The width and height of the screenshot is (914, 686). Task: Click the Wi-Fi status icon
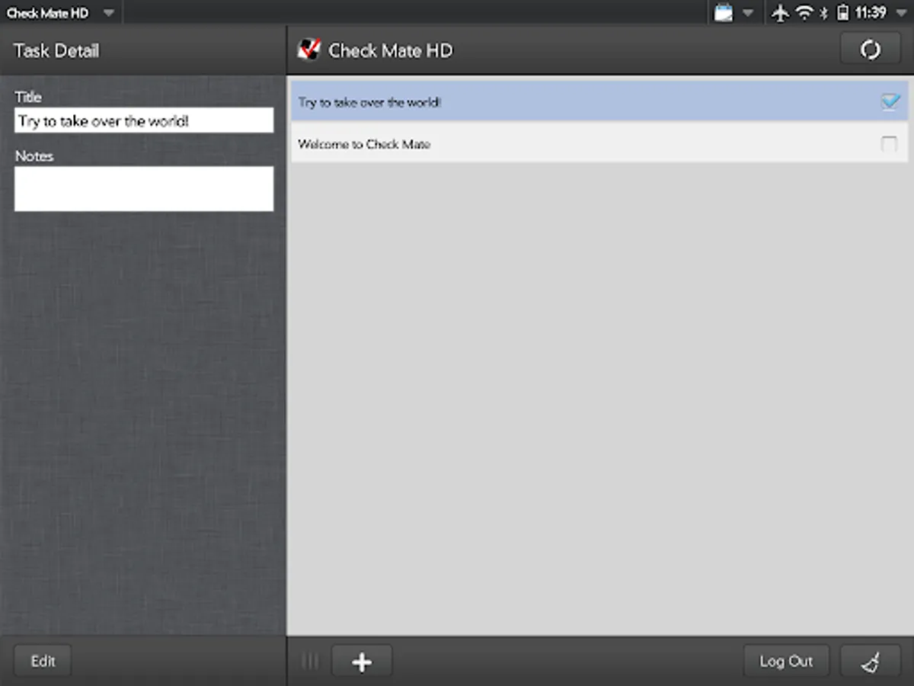[x=804, y=12]
